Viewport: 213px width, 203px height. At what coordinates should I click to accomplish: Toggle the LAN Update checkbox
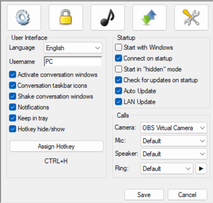tap(118, 102)
